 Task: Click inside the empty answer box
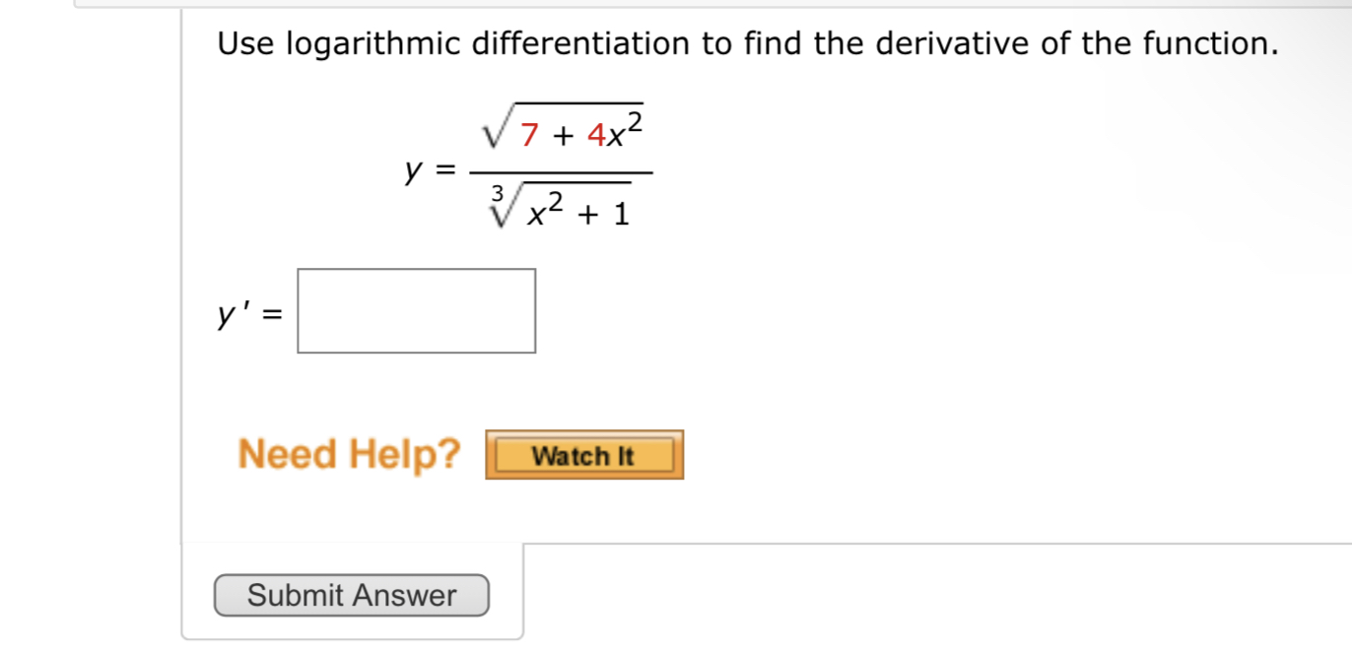[x=416, y=311]
